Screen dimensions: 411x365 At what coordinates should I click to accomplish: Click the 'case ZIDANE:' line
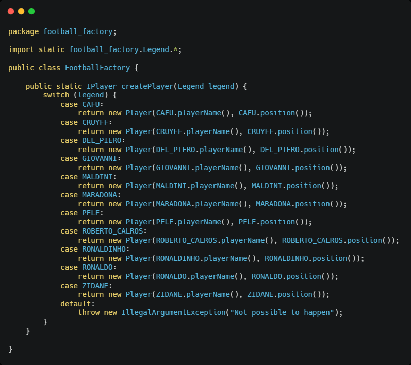tap(86, 286)
